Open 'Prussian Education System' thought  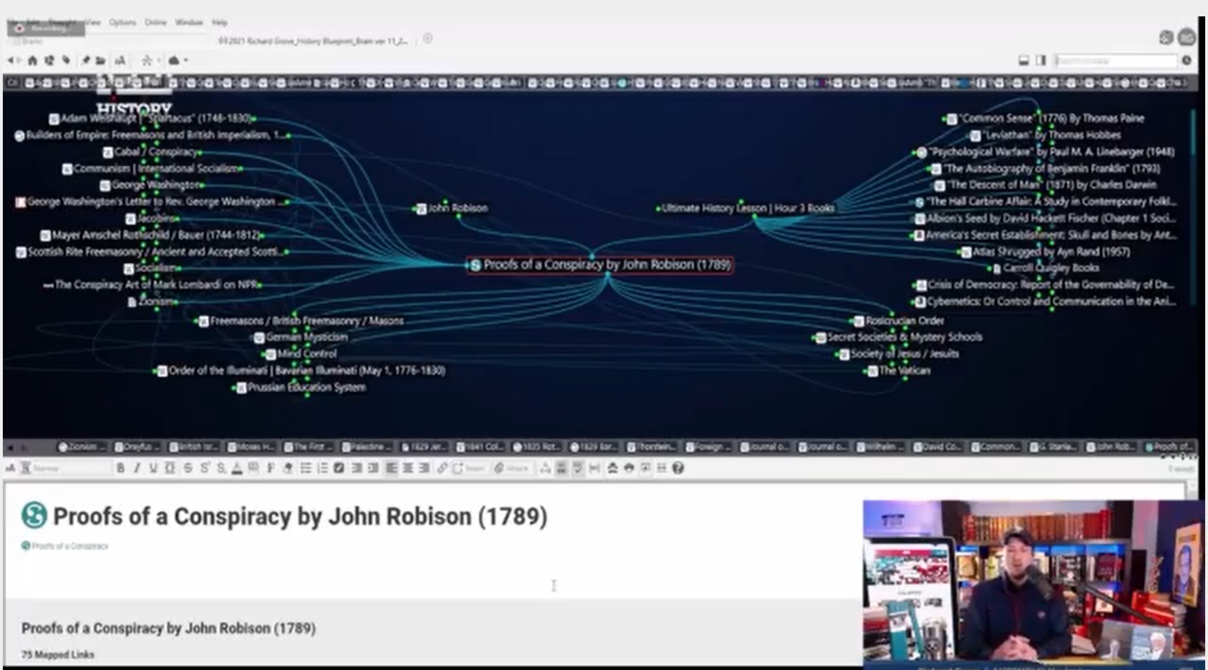[301, 387]
